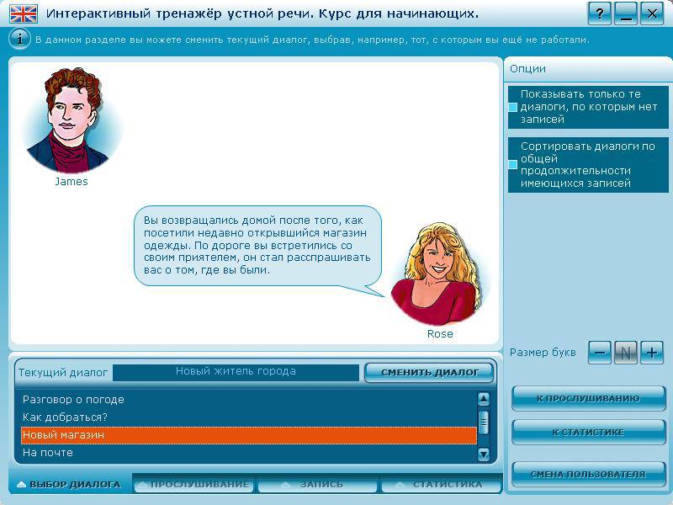Click the К прослушиванию button
673x505 pixels.
[x=588, y=399]
